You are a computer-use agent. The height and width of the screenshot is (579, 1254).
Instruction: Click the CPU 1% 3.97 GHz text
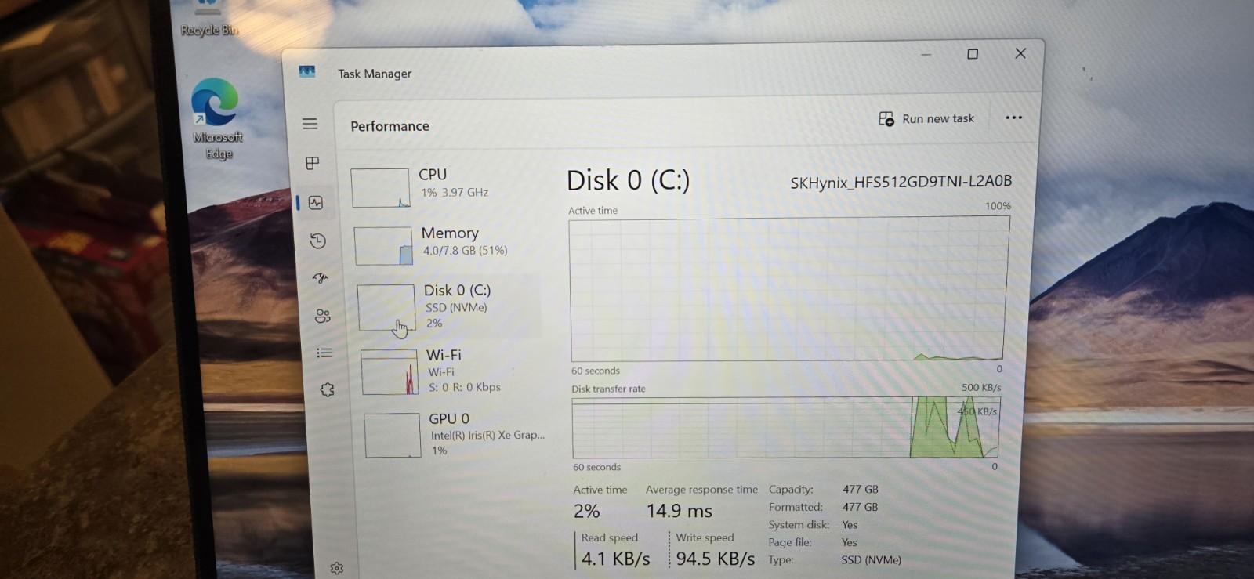(x=455, y=192)
